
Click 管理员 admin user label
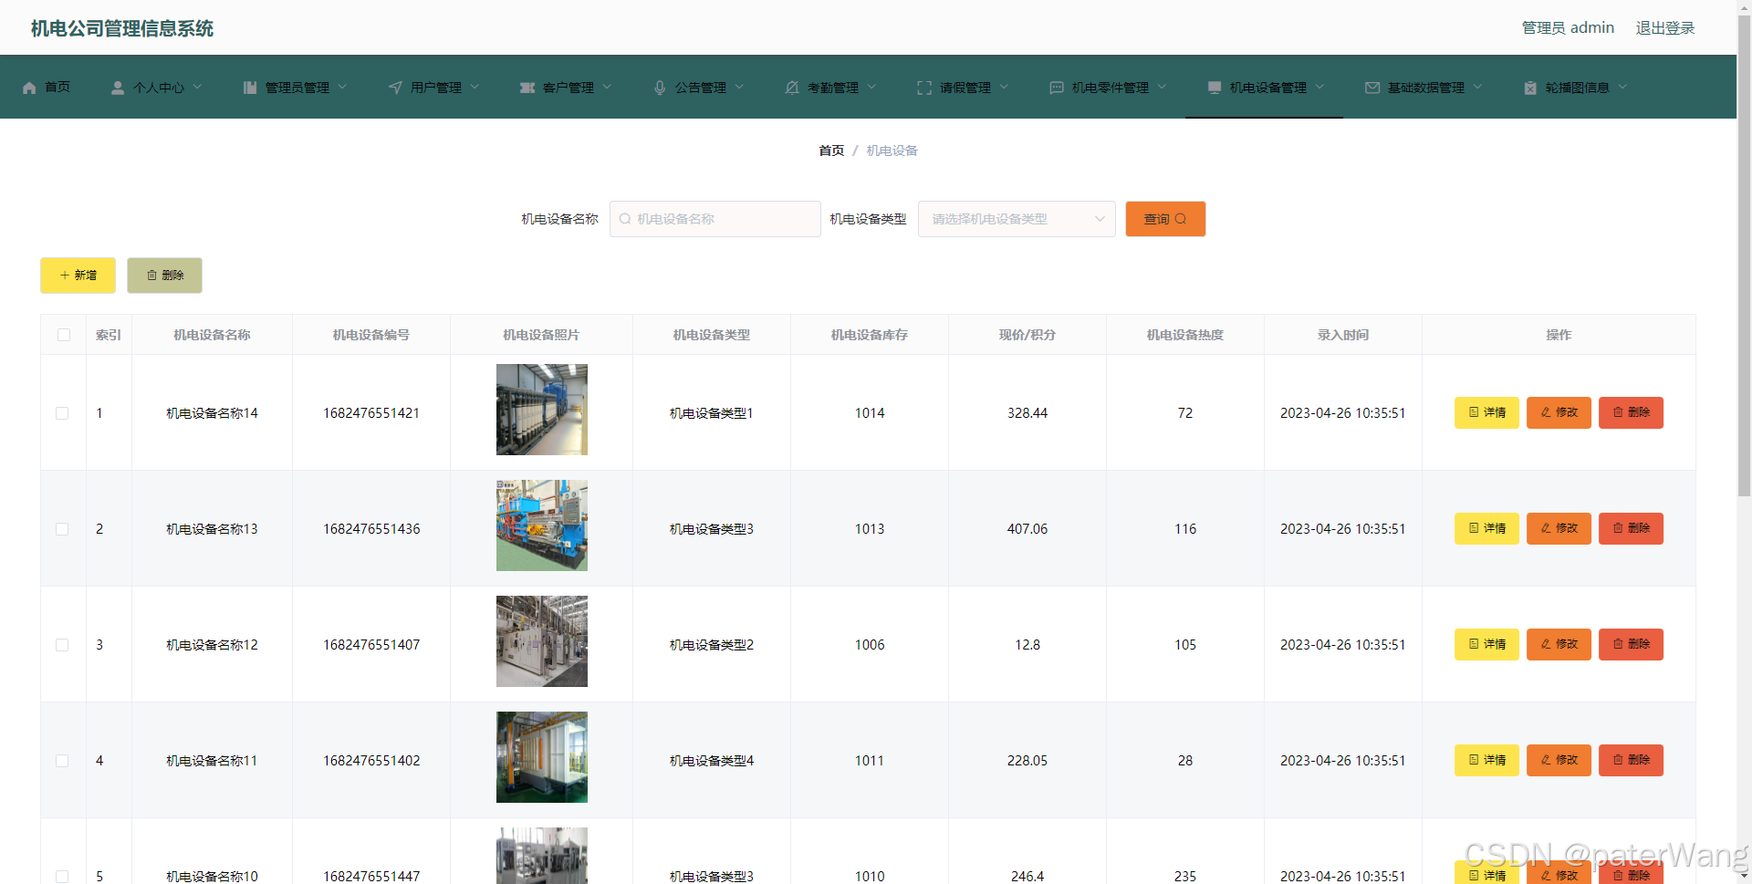(x=1568, y=28)
